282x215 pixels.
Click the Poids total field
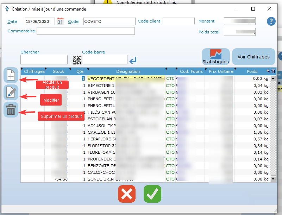pyautogui.click(x=239, y=32)
